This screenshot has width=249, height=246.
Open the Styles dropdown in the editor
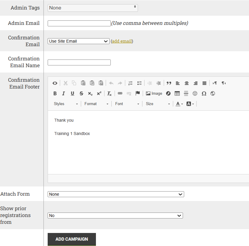click(66, 104)
